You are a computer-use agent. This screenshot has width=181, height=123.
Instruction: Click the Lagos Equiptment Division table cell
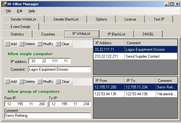point(151,50)
